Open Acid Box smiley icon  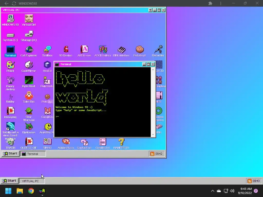(x=47, y=128)
